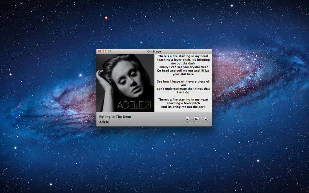
Task: Click lyric line "Reaching a fever pitch, it's bringing"
Action: (x=183, y=60)
